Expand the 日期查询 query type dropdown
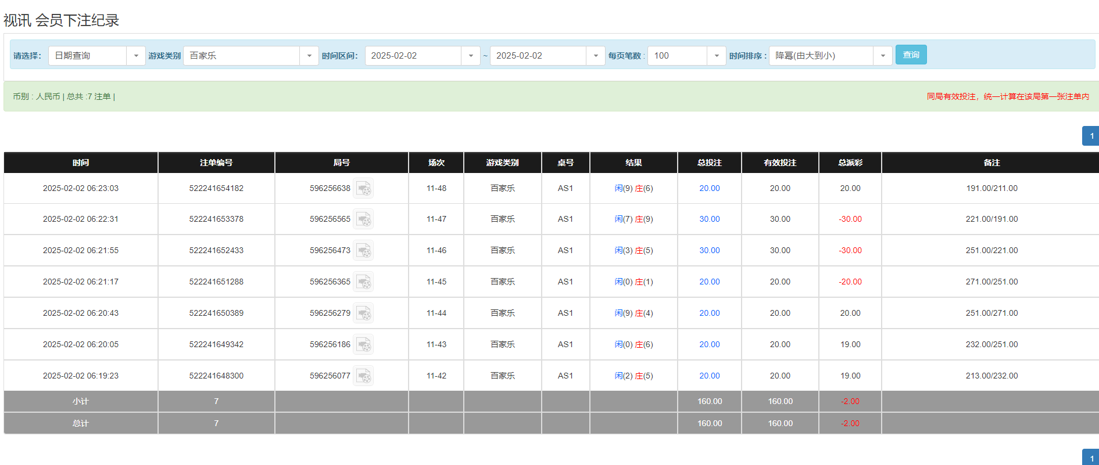This screenshot has width=1099, height=465. point(135,56)
